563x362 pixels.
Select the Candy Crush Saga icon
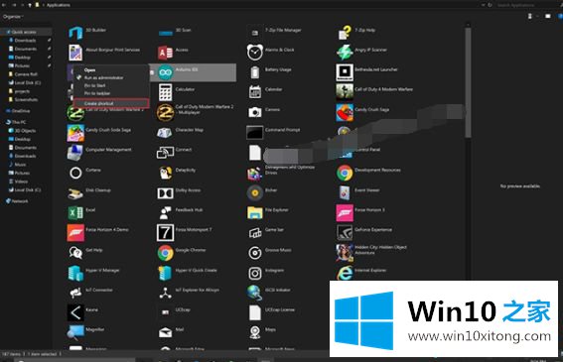coord(345,112)
